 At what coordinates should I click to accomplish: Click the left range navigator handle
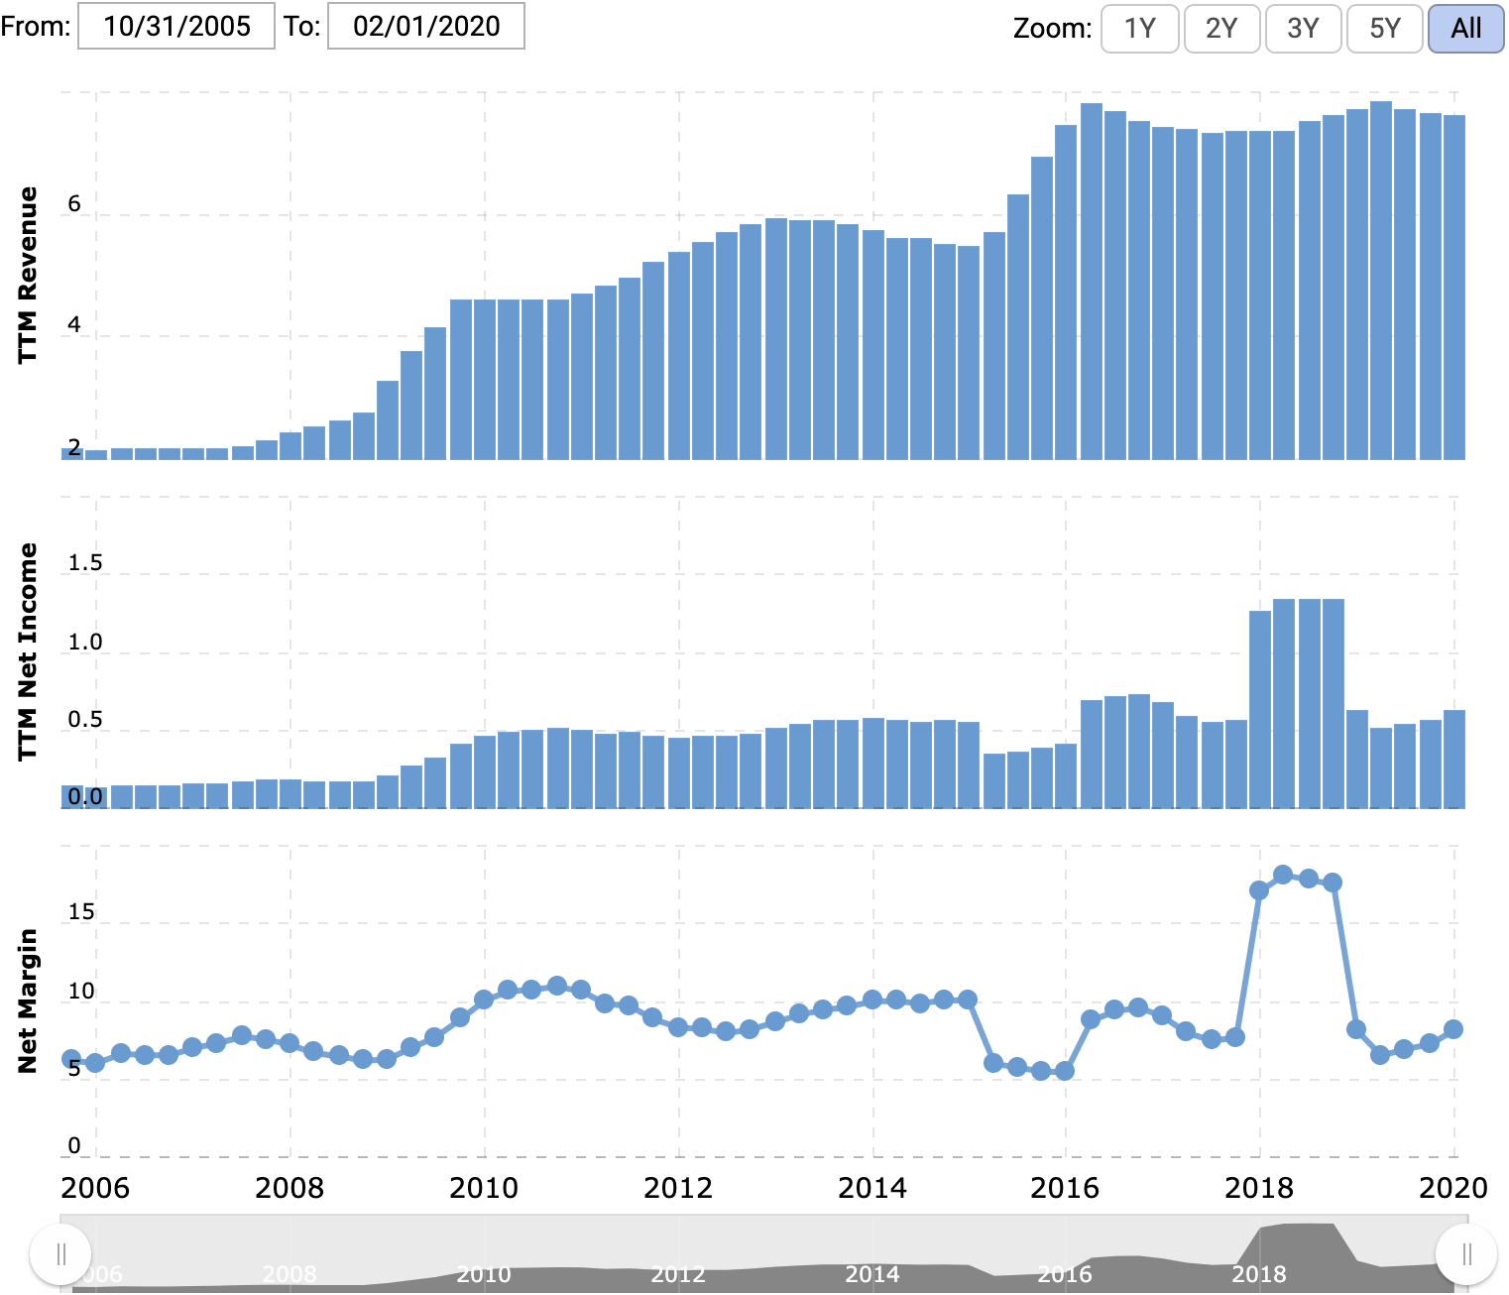coord(61,1254)
